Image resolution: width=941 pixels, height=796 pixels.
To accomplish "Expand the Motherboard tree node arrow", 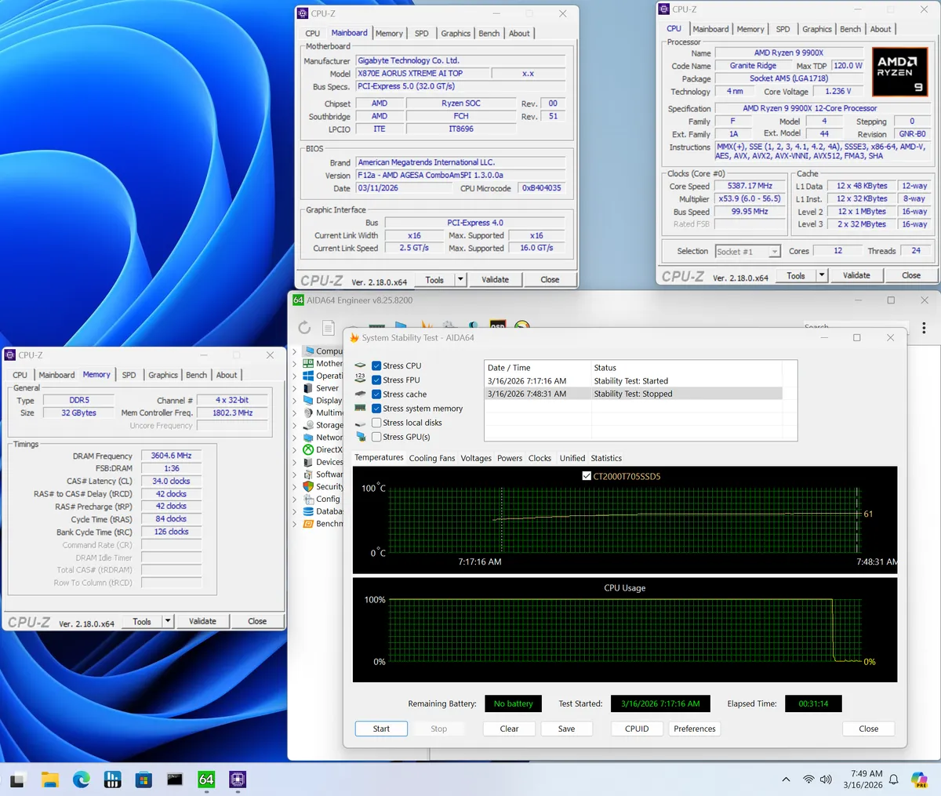I will click(x=295, y=364).
